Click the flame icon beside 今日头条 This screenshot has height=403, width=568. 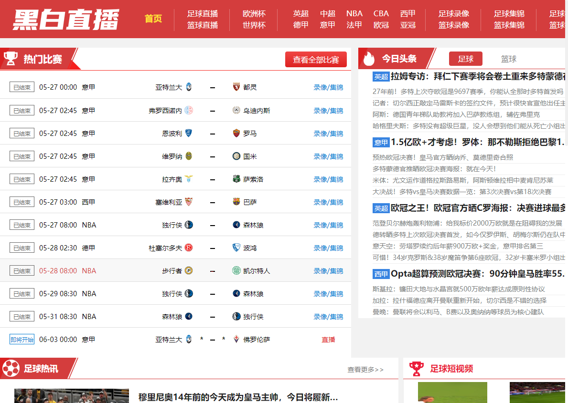coord(369,59)
